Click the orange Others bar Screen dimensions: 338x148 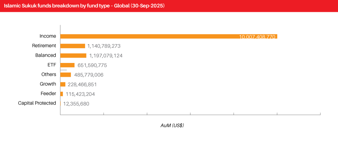66,74
